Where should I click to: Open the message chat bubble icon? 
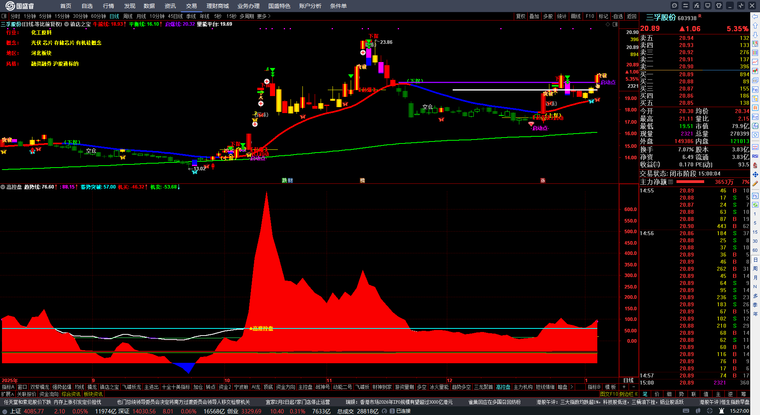674,6
